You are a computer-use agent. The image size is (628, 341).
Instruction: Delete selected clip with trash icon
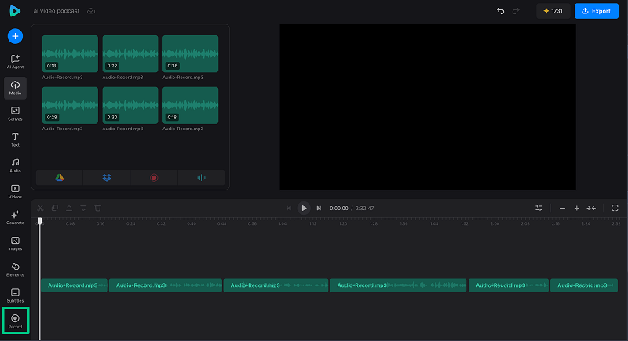[x=97, y=208]
